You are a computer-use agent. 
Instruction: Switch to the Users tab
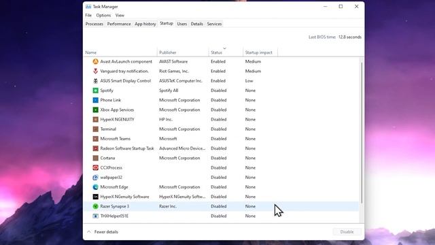click(x=182, y=24)
